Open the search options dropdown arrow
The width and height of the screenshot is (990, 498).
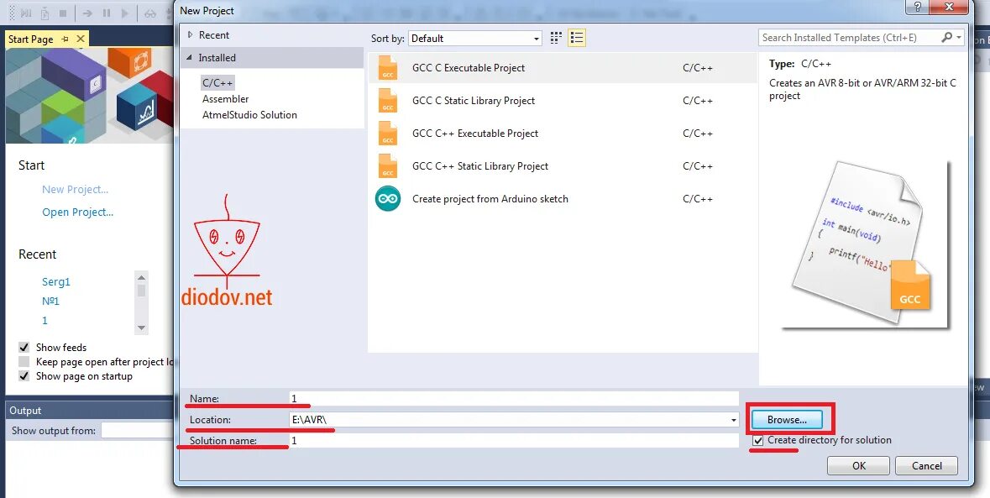pos(959,37)
